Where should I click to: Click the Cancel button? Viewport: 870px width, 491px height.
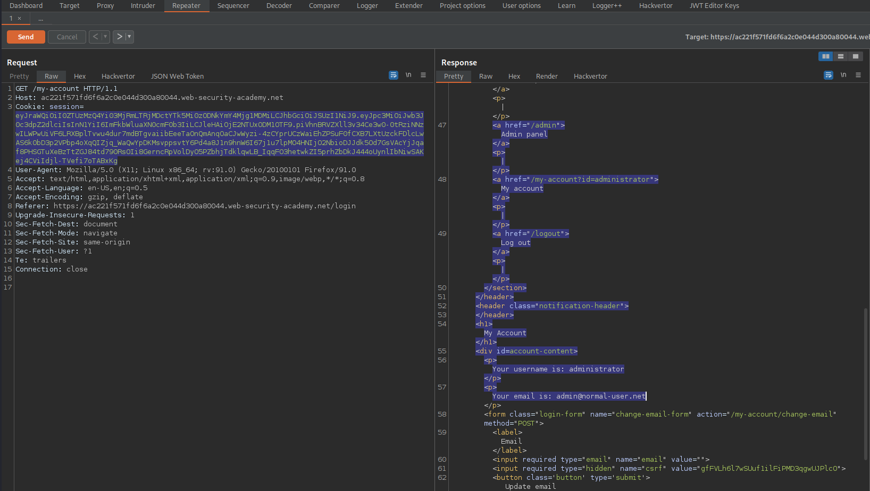pyautogui.click(x=67, y=37)
